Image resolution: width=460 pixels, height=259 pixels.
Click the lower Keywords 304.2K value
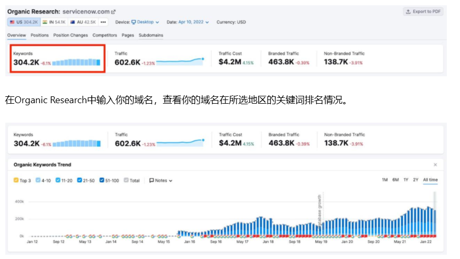pyautogui.click(x=27, y=143)
